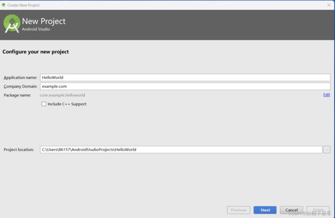Click the Configure your new project heading
This screenshot has height=218, width=335.
[x=36, y=52]
